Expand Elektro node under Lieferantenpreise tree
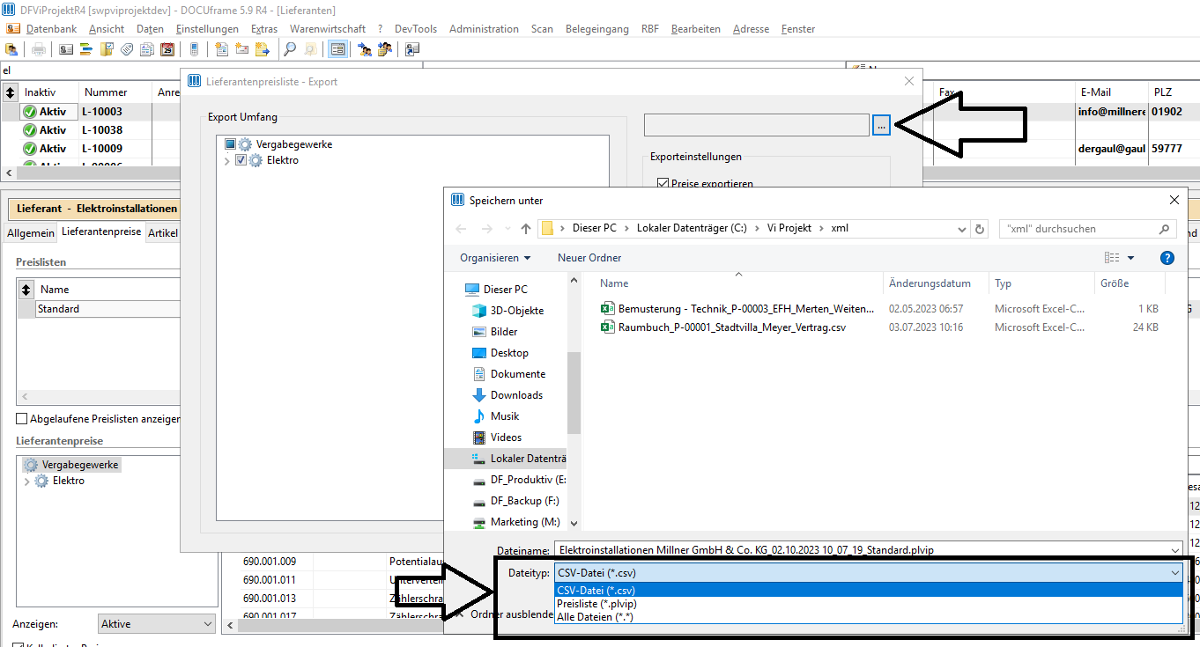 (26, 481)
